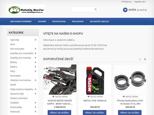Image resolution: width=154 pixels, height=115 pixels.
Task: Open the Kosmetika category
Action: click(15, 76)
